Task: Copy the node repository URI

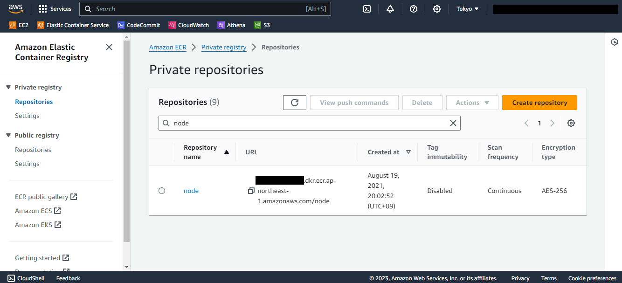Action: pyautogui.click(x=251, y=191)
